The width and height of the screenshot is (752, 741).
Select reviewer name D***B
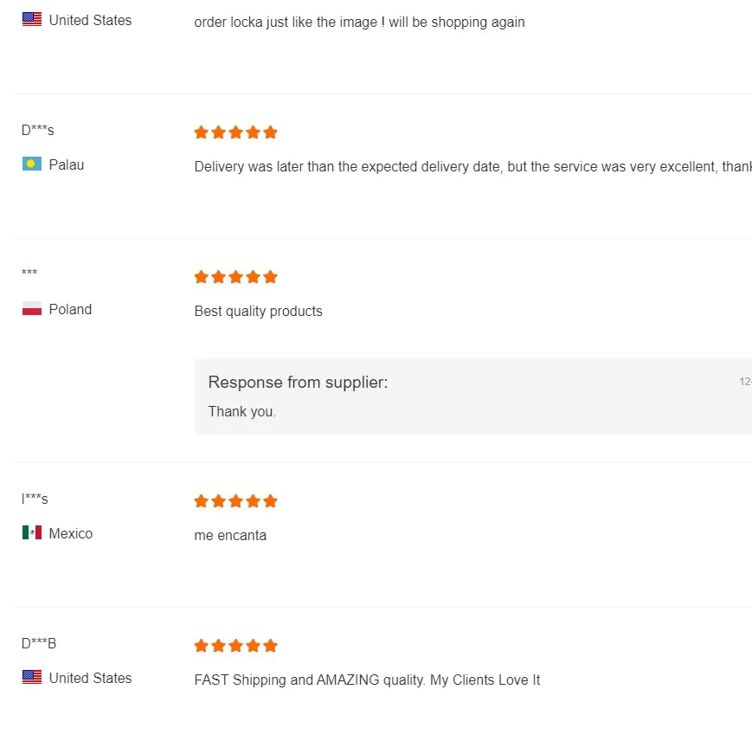pyautogui.click(x=39, y=644)
